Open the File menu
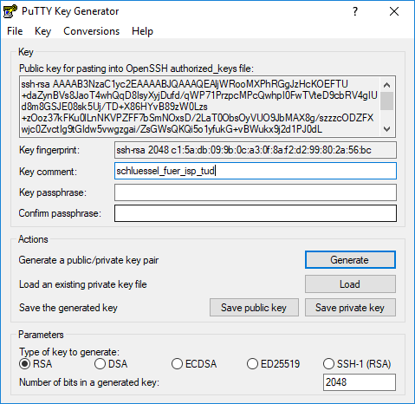 pyautogui.click(x=15, y=31)
